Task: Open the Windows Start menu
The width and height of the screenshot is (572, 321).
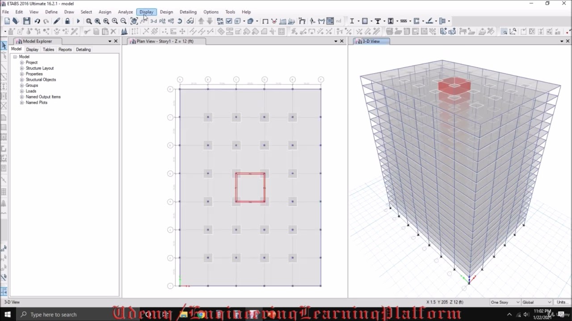Action: click(x=7, y=314)
